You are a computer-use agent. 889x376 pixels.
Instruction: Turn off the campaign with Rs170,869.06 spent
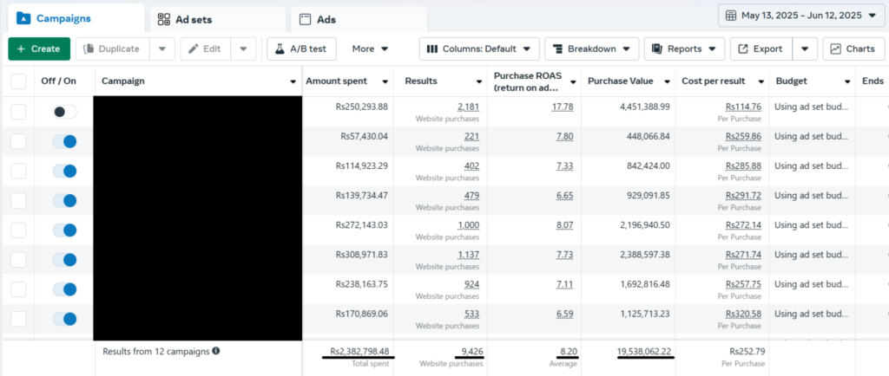pyautogui.click(x=64, y=319)
